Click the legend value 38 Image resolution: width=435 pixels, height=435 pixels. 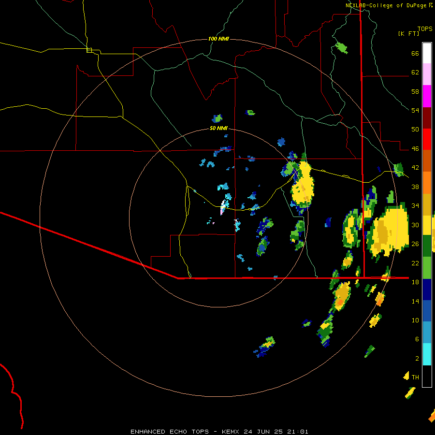[415, 187]
